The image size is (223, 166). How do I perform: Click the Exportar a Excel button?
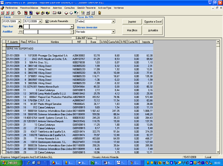[153, 22]
